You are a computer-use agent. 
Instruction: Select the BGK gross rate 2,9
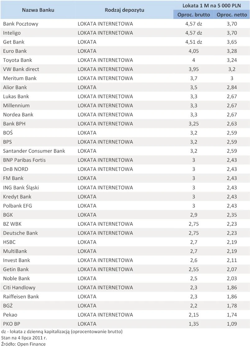[x=193, y=215]
